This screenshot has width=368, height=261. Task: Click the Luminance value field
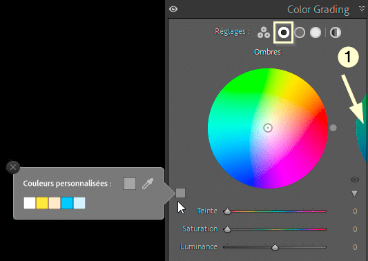click(x=355, y=247)
